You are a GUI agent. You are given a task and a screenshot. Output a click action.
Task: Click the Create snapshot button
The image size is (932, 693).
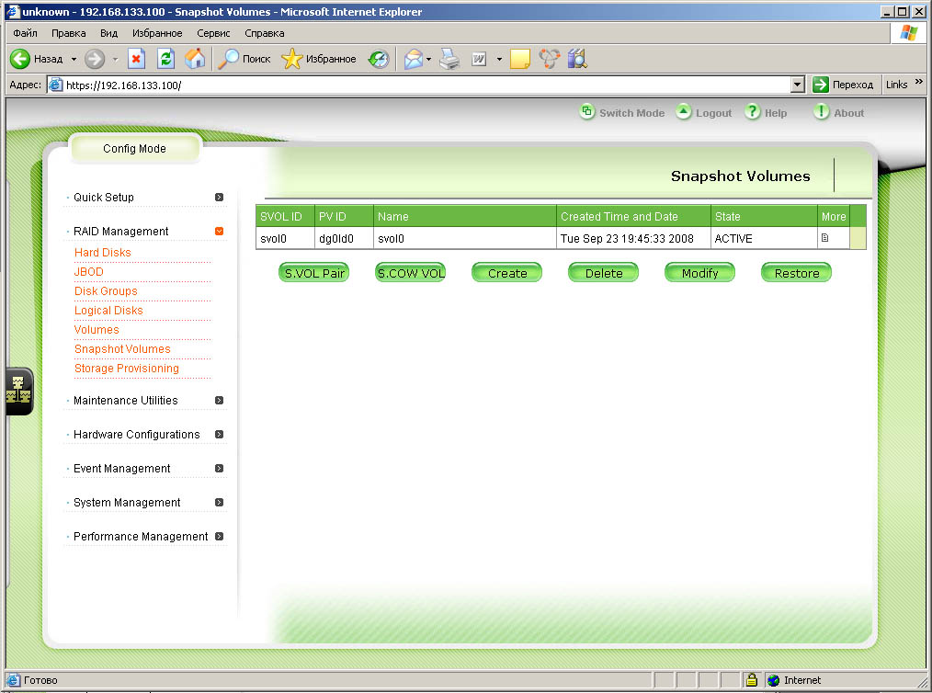click(507, 273)
